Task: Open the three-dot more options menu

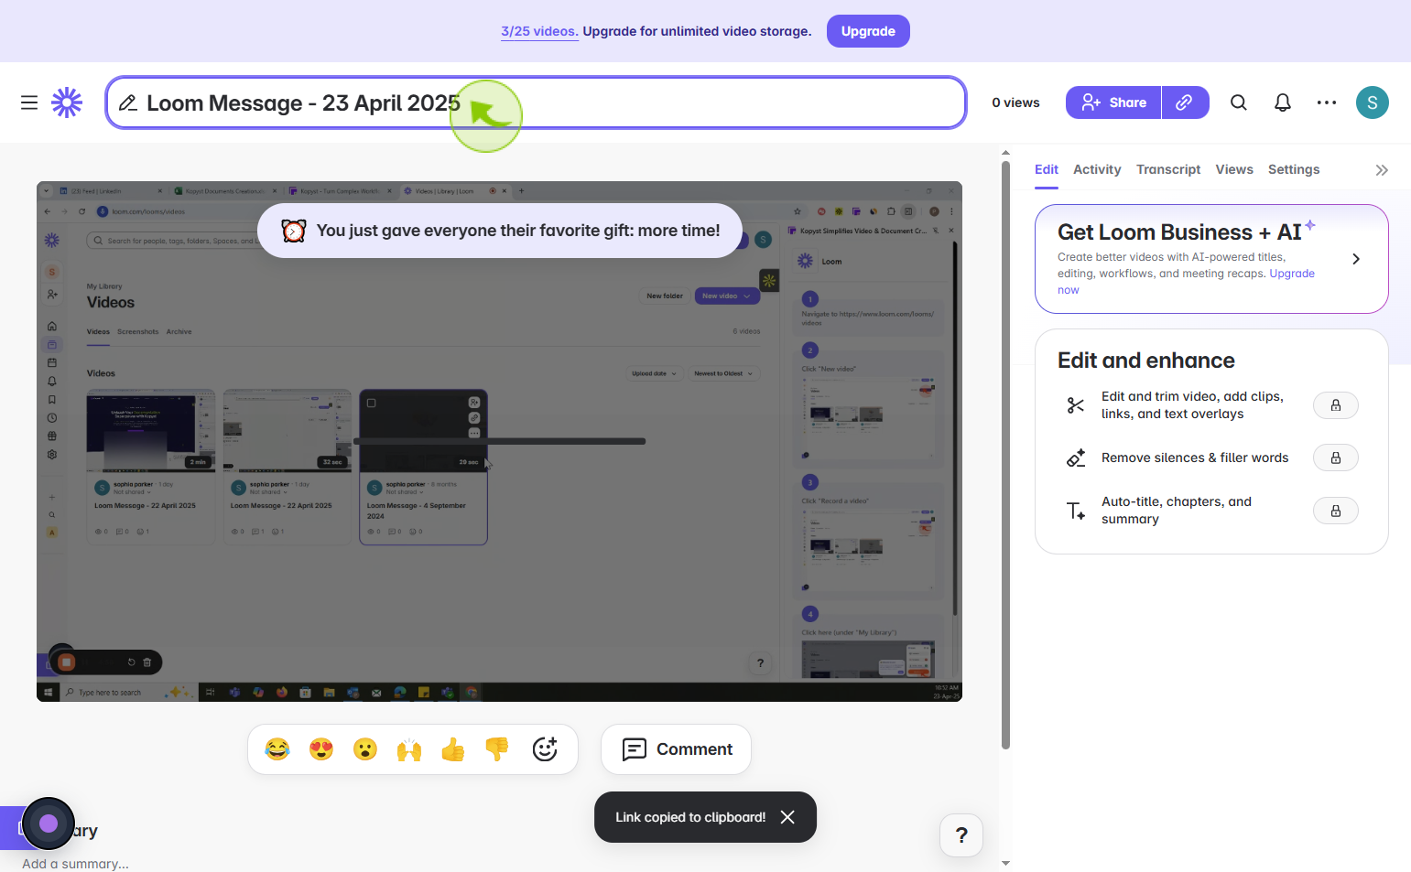Action: click(1327, 102)
